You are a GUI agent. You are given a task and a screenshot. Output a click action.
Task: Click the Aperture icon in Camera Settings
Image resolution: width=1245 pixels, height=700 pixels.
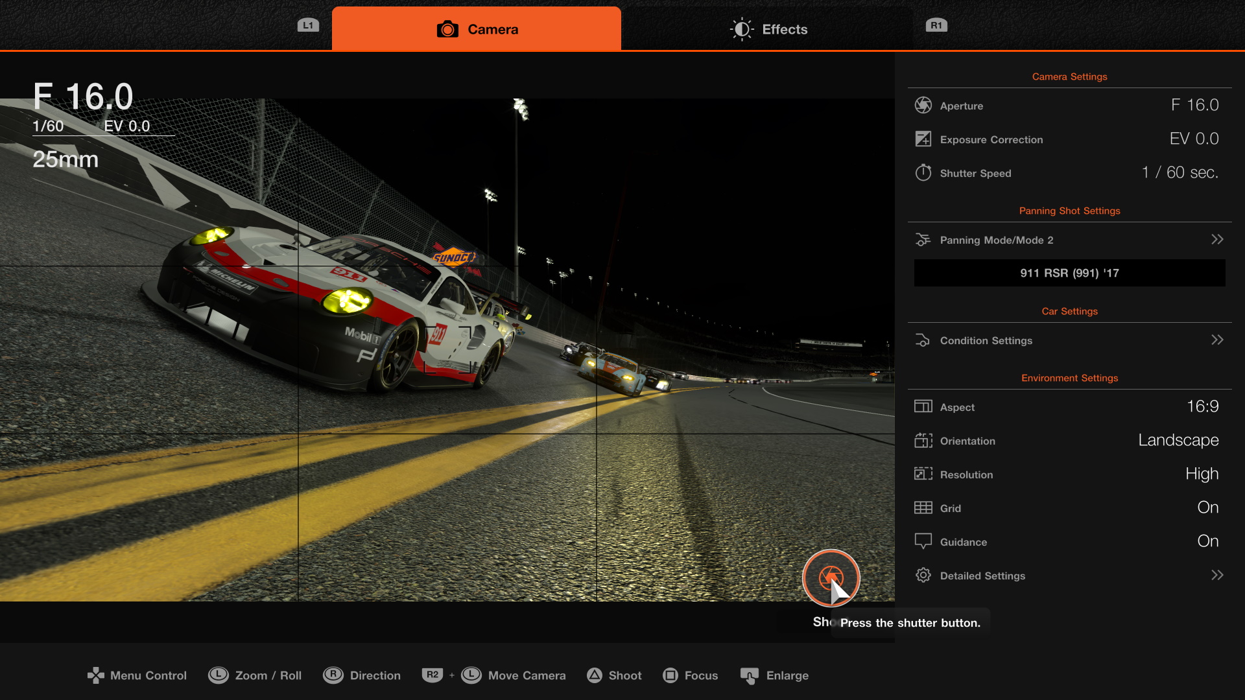[923, 105]
